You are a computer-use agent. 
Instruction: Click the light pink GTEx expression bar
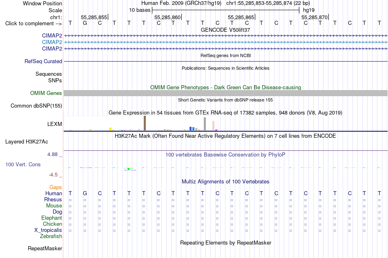[213, 126]
